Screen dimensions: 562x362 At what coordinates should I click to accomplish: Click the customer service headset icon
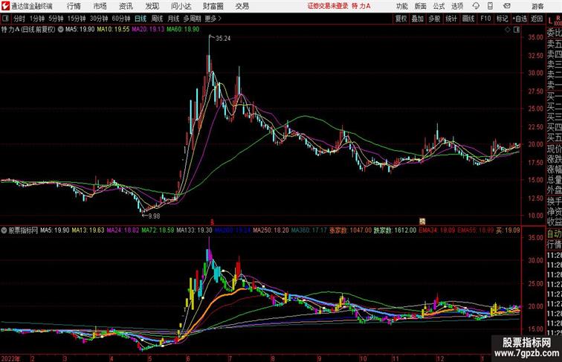click(x=476, y=6)
